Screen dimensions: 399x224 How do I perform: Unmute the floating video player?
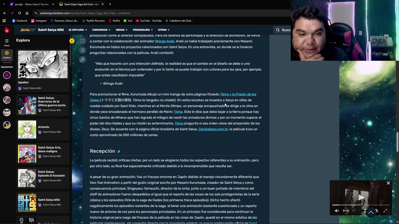(337, 211)
